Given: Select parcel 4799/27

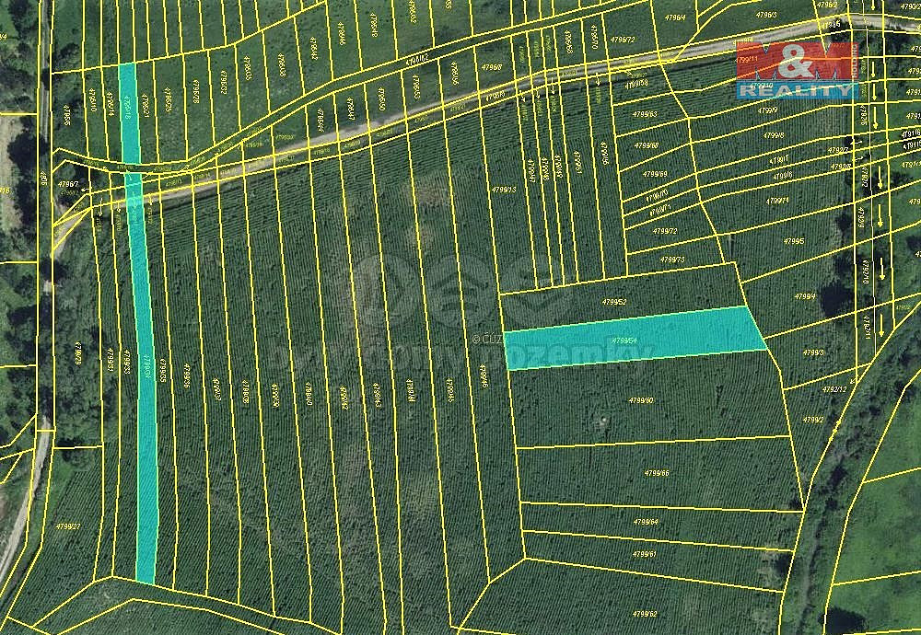Looking at the screenshot, I should coord(68,526).
